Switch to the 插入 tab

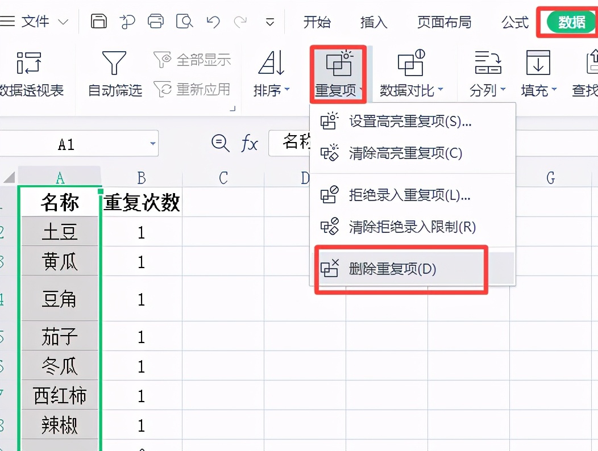pos(374,22)
